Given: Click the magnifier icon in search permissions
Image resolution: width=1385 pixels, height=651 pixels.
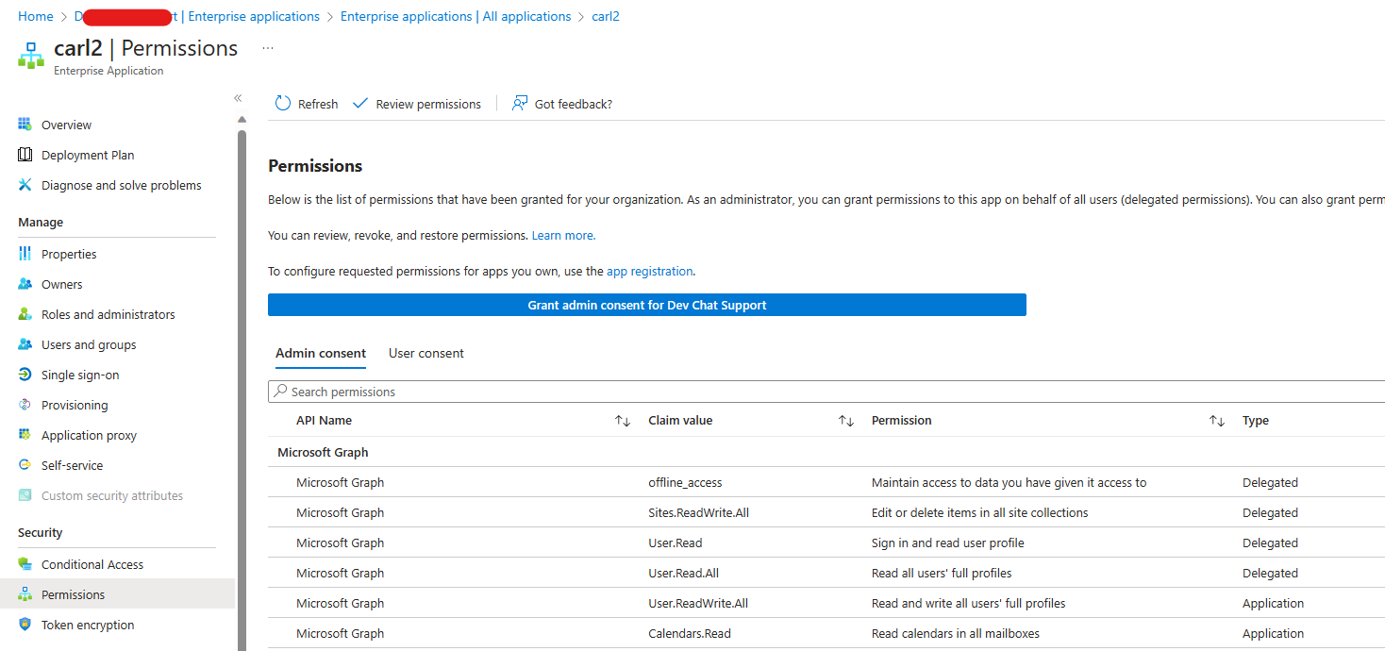Looking at the screenshot, I should [x=280, y=391].
